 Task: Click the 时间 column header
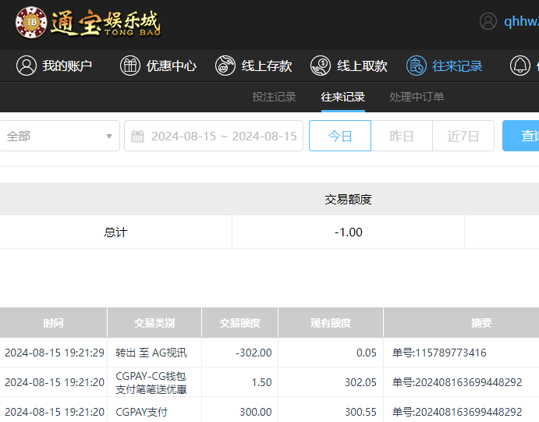pyautogui.click(x=53, y=323)
